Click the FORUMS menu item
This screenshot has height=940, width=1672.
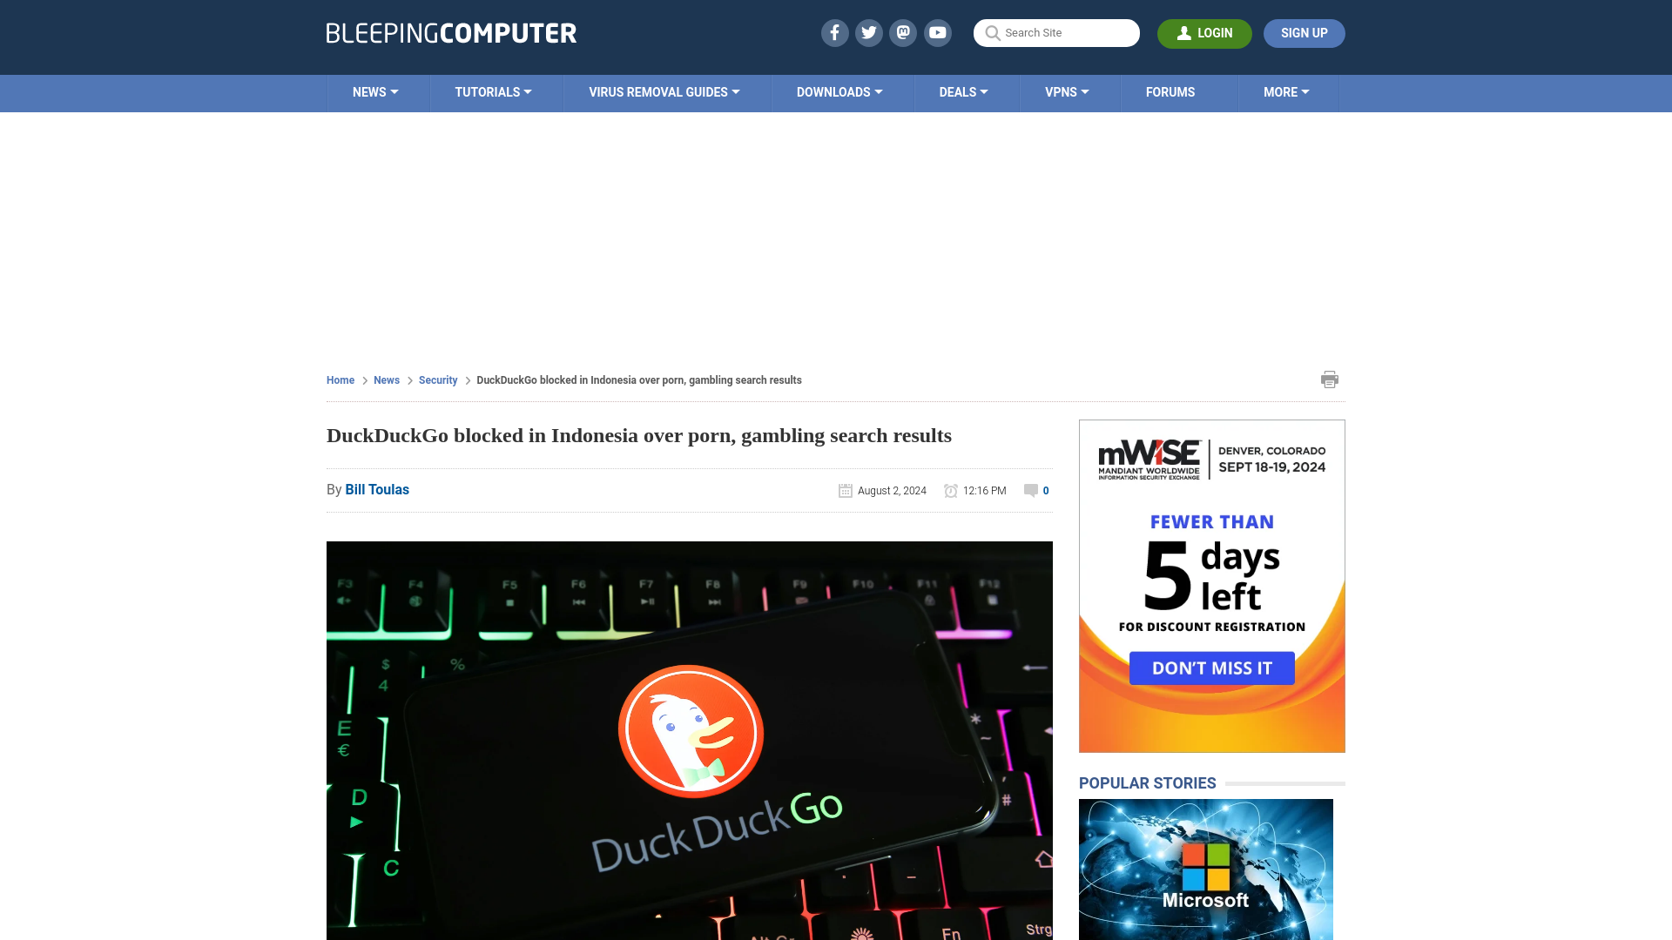pyautogui.click(x=1170, y=91)
